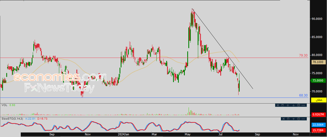Open VOL indicator settings gear
Image resolution: width=327 pixels, height=137 pixels.
click(x=298, y=105)
